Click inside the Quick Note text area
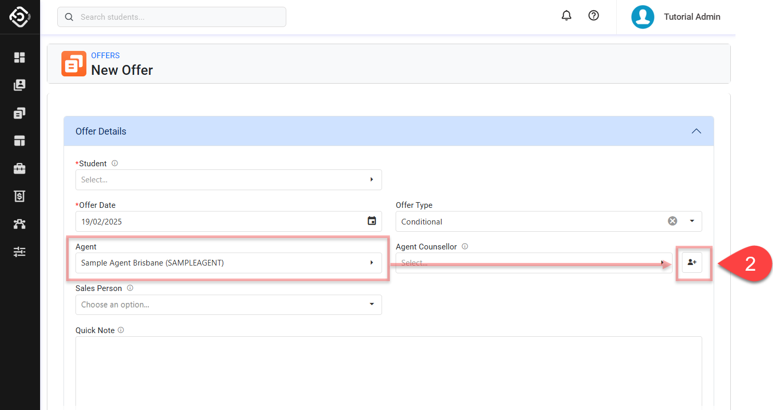The image size is (773, 410). [x=388, y=372]
